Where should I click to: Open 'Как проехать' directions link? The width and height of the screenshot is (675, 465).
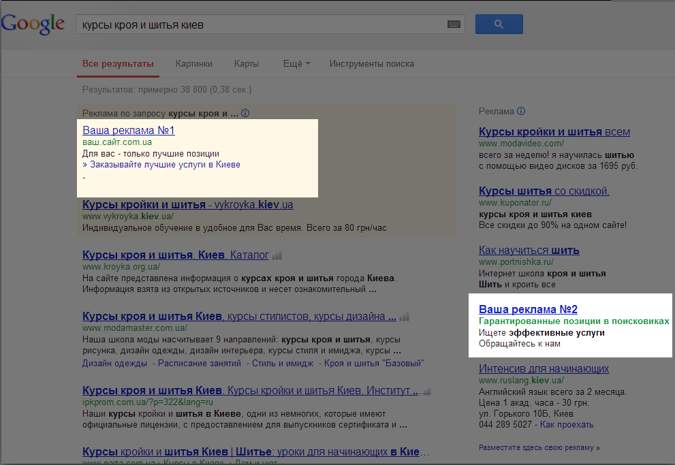point(567,424)
